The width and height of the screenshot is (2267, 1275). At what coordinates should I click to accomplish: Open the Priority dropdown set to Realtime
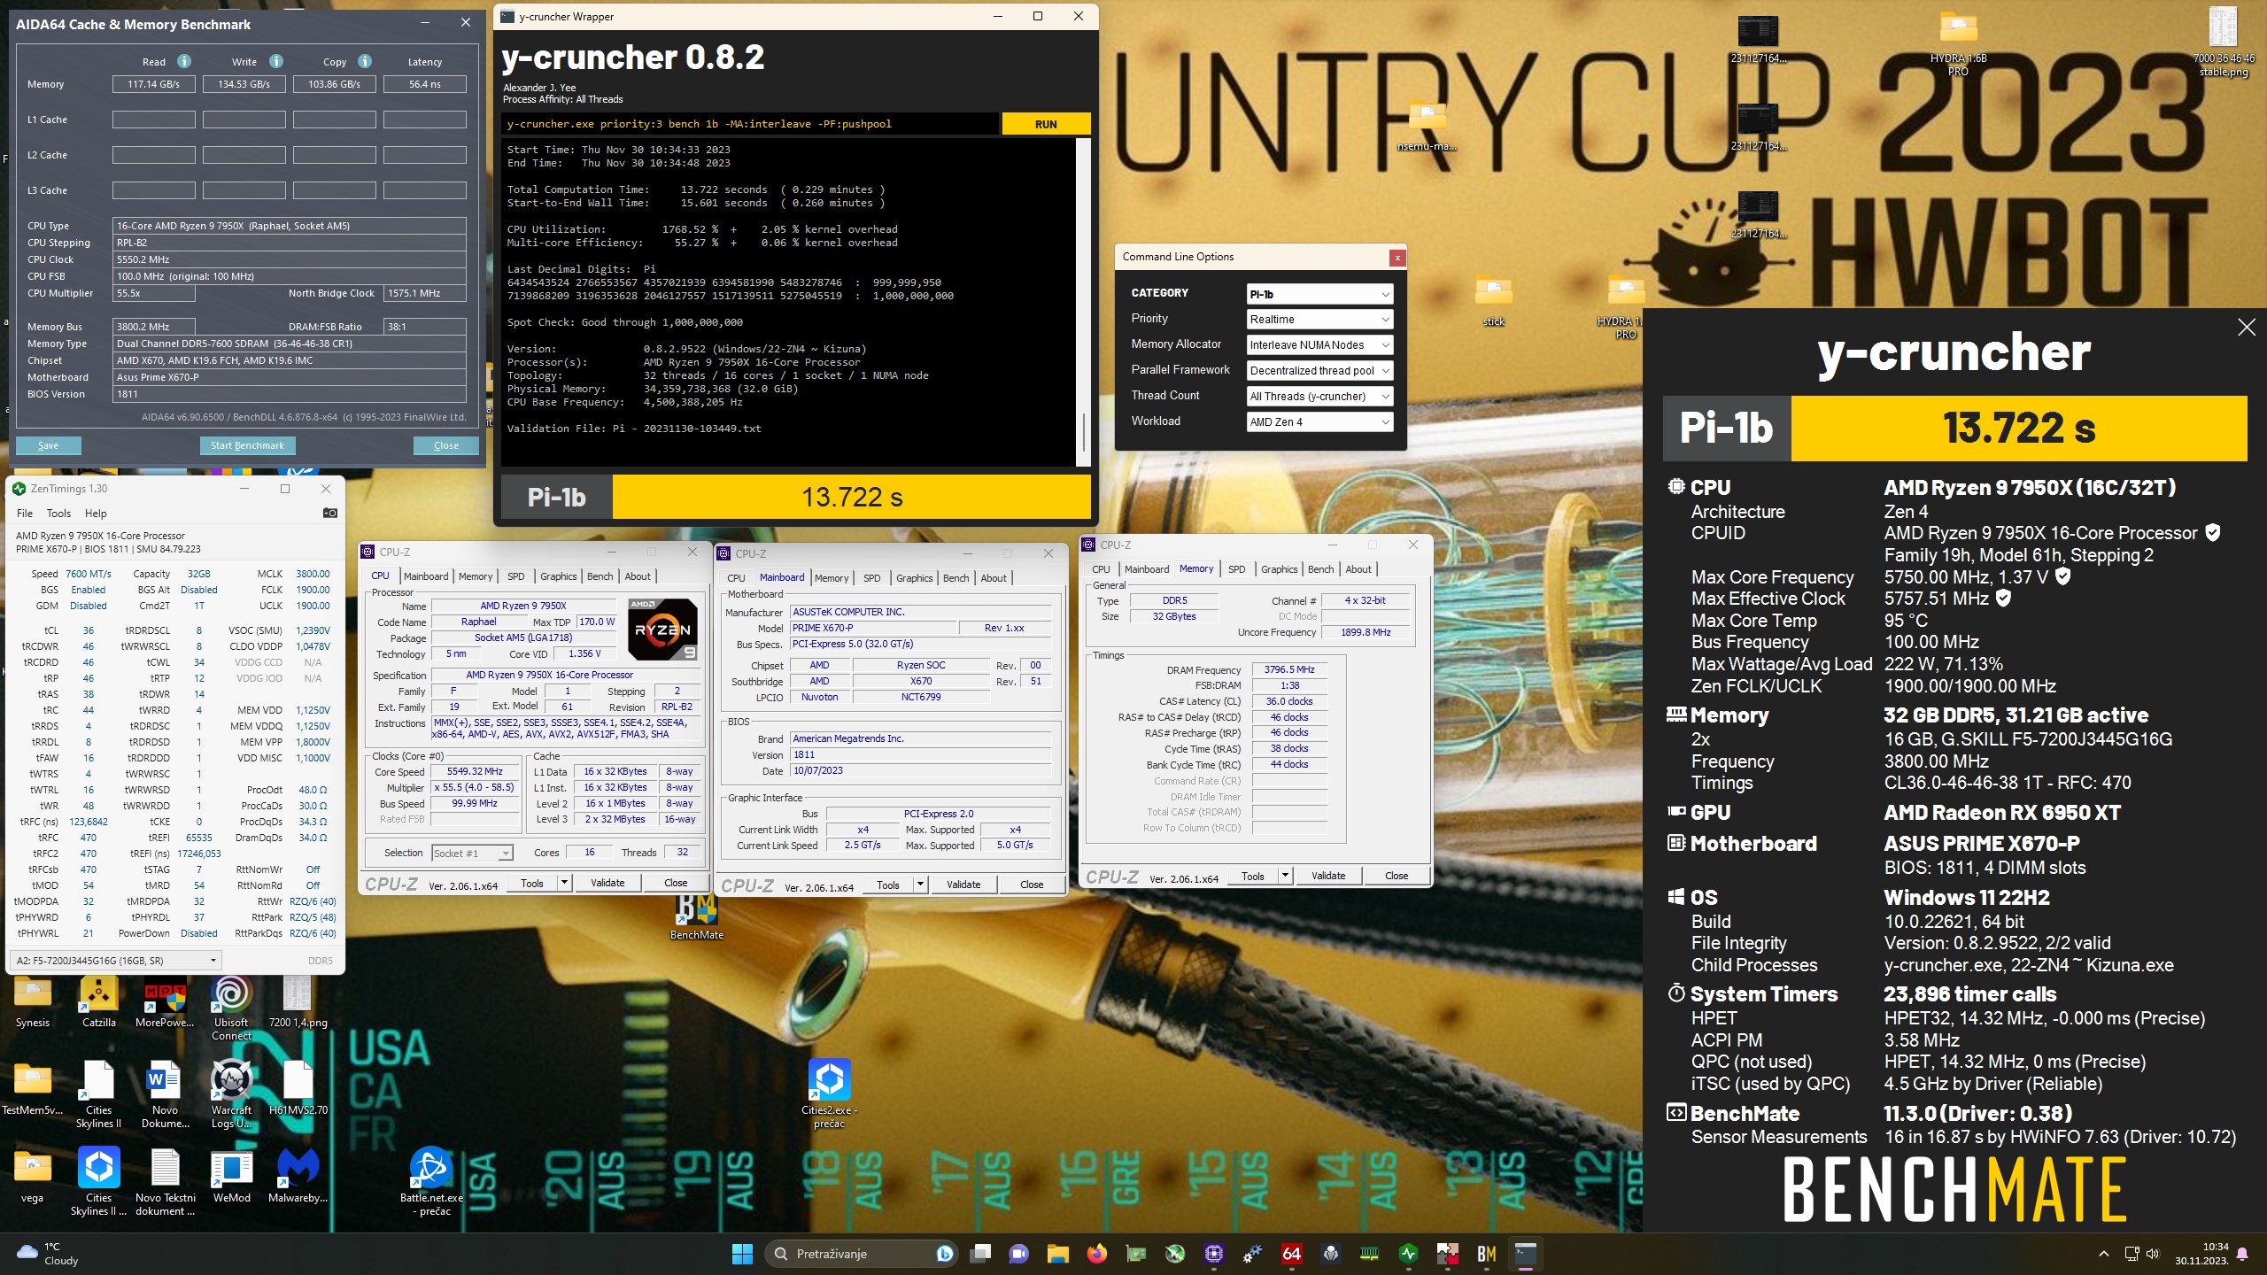1319,320
